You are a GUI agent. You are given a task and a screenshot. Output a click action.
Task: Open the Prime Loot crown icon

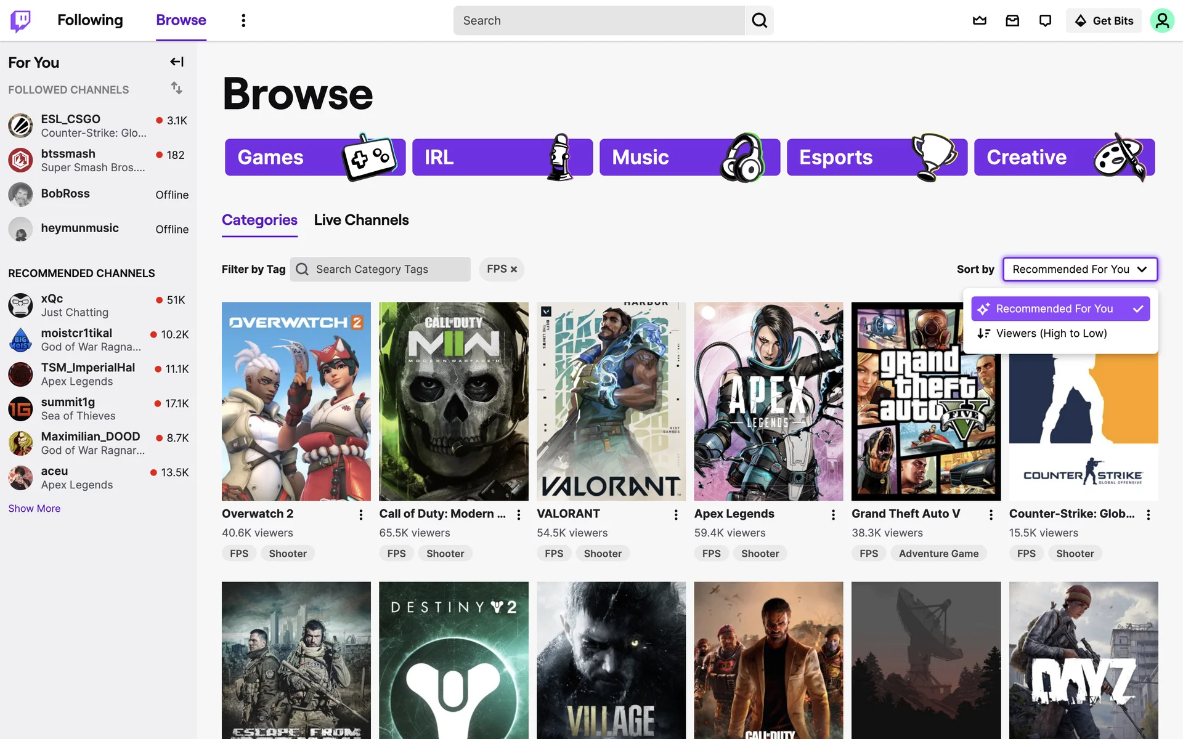click(979, 20)
